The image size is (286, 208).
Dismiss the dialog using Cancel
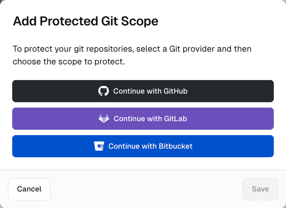click(29, 189)
